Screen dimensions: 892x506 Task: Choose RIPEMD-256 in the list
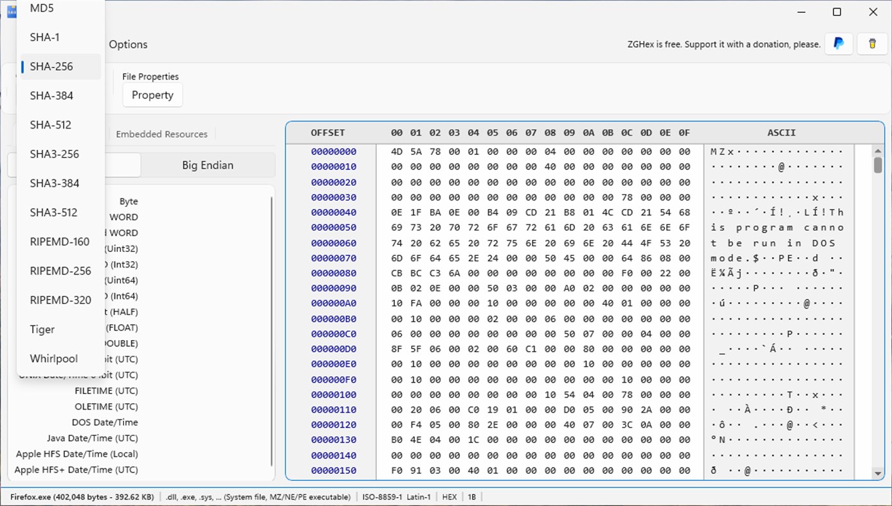point(60,271)
